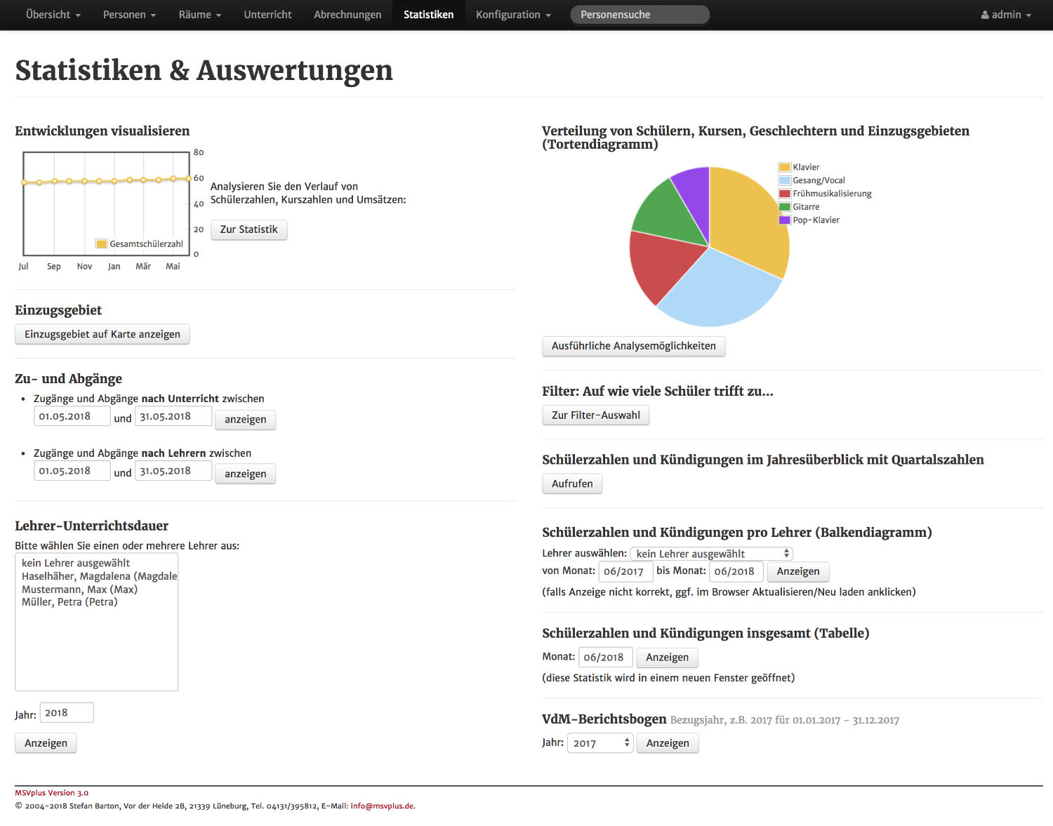Click anzeigen for Zugänge nach Unterricht
Screen dimensions: 1053x826
tap(245, 420)
